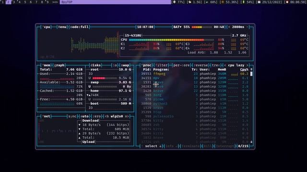Click the down arrow in process list
Viewport: 307px width, 172px height.
point(251,142)
